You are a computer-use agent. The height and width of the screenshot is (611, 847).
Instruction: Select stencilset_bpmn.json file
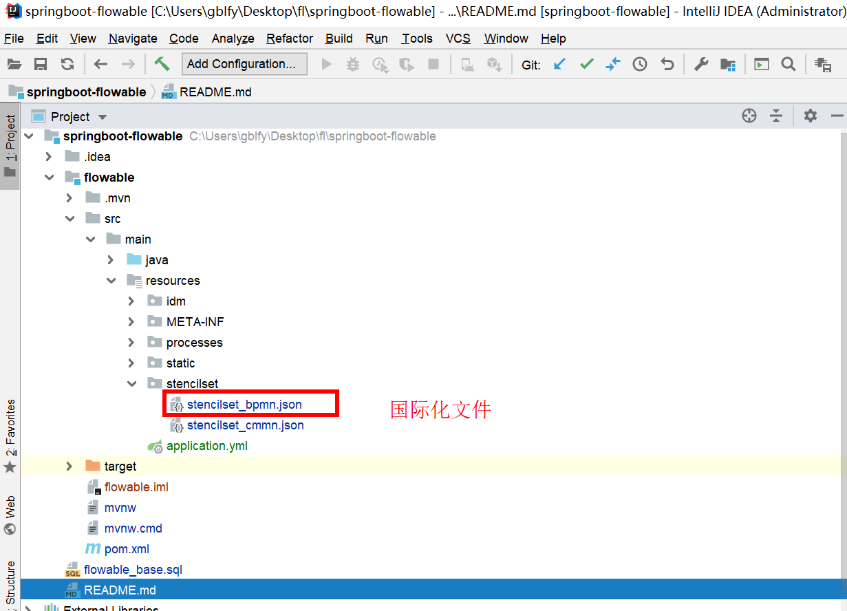[x=244, y=405]
